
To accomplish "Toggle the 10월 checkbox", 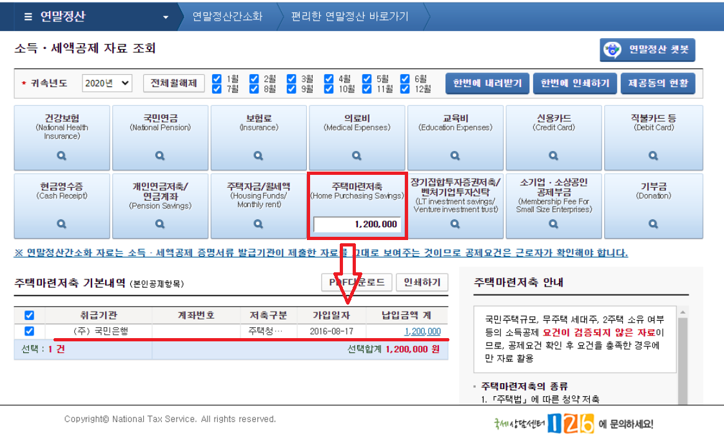I will (329, 89).
